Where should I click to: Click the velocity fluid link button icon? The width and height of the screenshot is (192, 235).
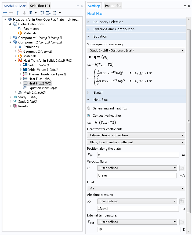pos(182,168)
